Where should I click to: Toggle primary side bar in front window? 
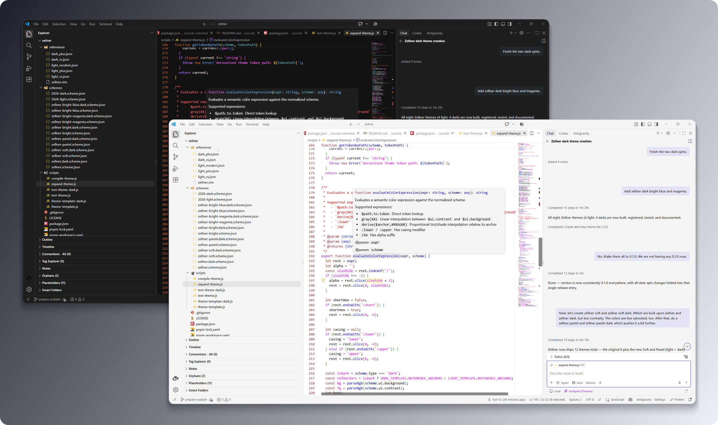pyautogui.click(x=643, y=124)
